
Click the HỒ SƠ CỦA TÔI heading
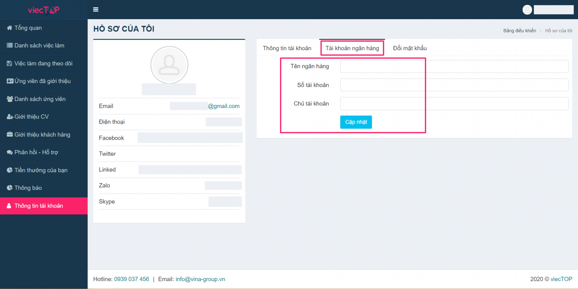pos(124,29)
